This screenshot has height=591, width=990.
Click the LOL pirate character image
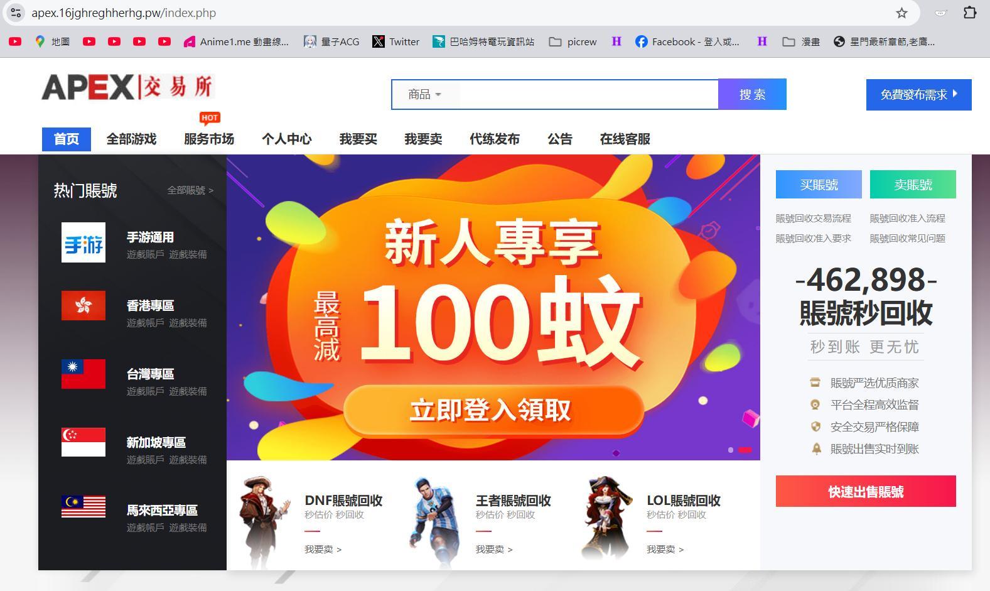click(x=606, y=519)
